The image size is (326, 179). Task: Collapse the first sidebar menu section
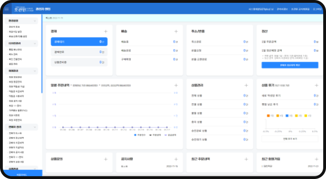tap(35, 21)
